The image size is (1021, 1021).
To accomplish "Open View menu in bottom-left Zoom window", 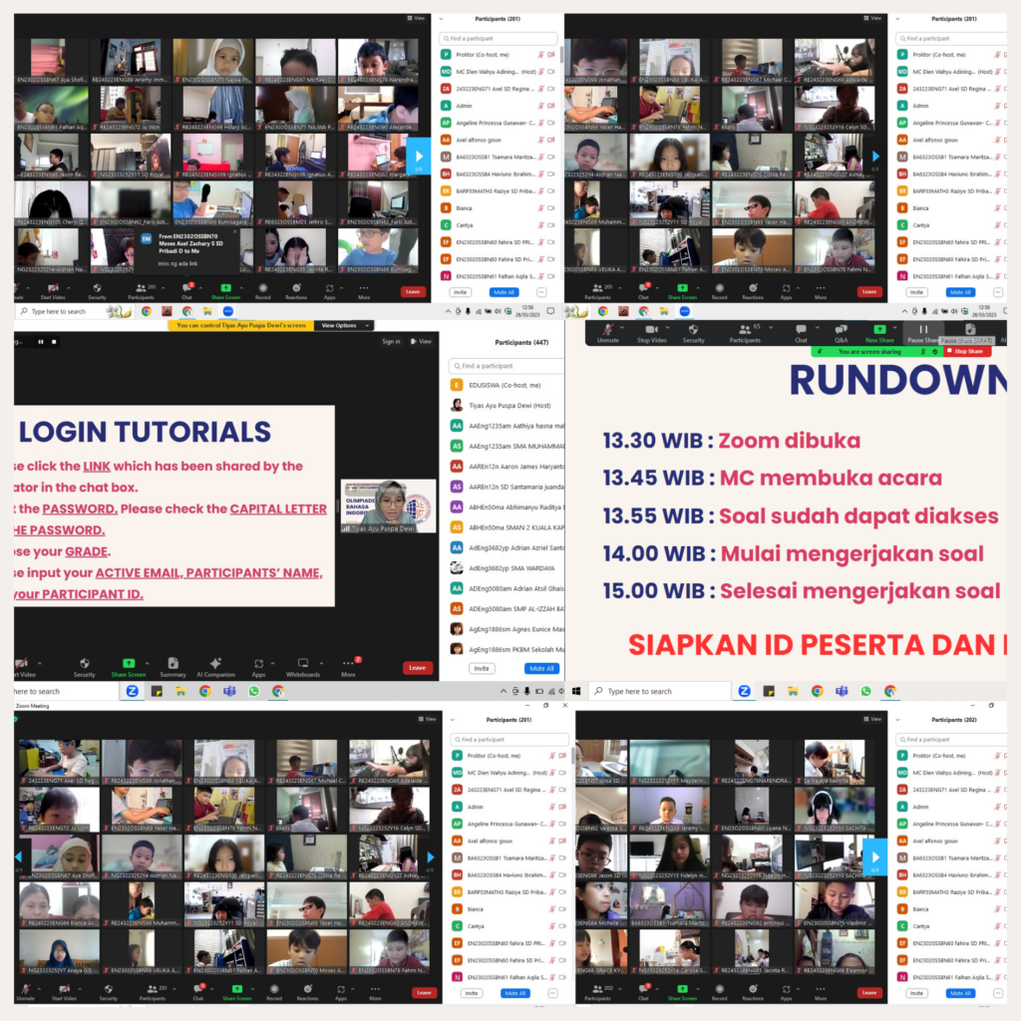I will [x=427, y=719].
